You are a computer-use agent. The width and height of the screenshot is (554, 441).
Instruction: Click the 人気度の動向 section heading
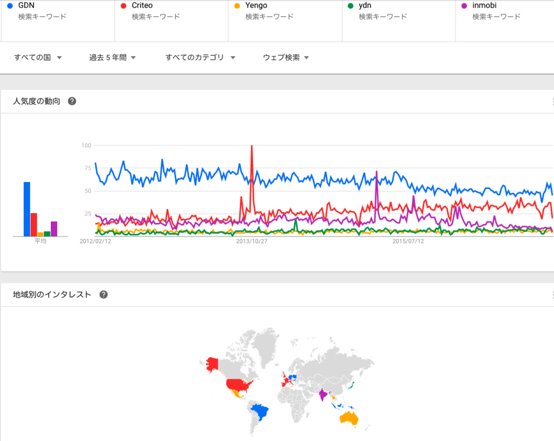pos(36,101)
